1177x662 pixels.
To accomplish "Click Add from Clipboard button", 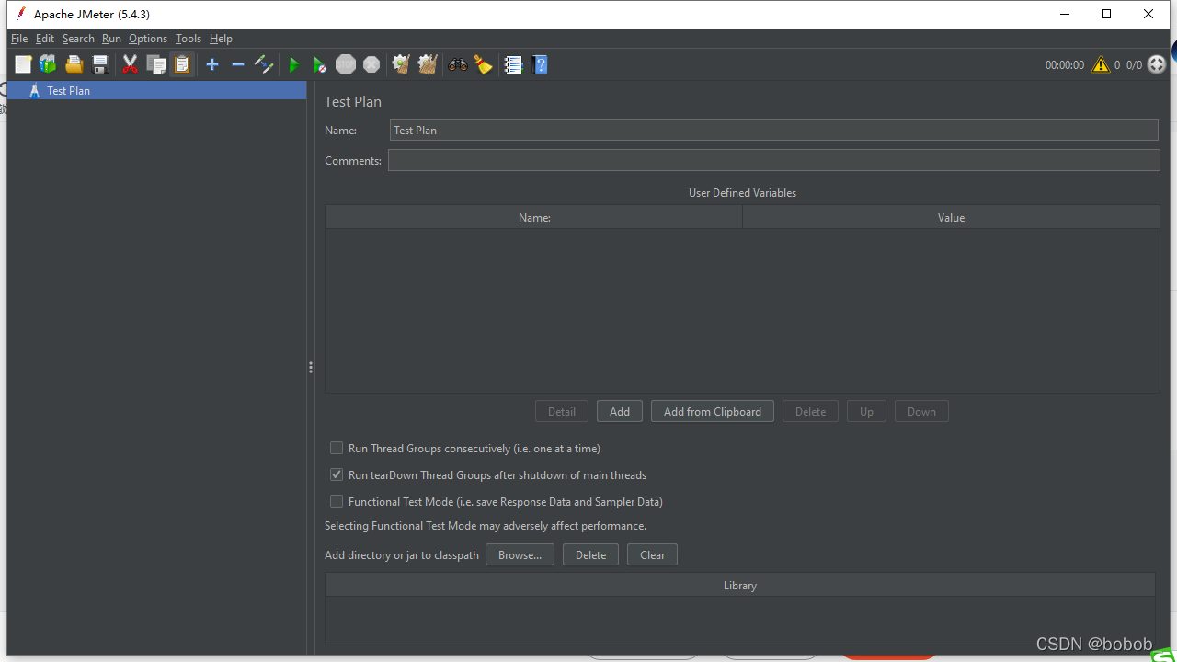I will pos(713,412).
